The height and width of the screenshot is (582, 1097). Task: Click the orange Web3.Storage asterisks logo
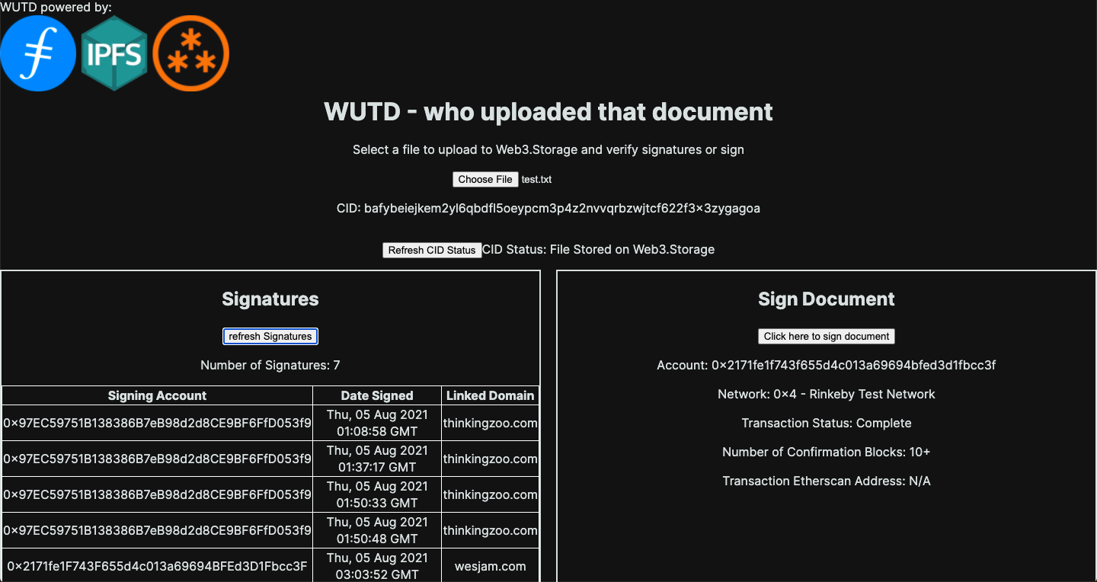pyautogui.click(x=191, y=53)
